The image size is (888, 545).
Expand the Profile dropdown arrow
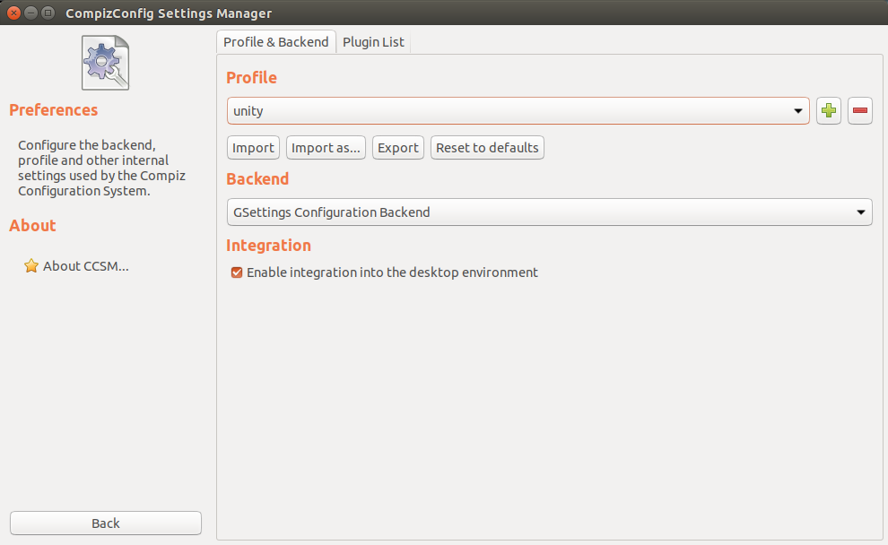pos(798,111)
